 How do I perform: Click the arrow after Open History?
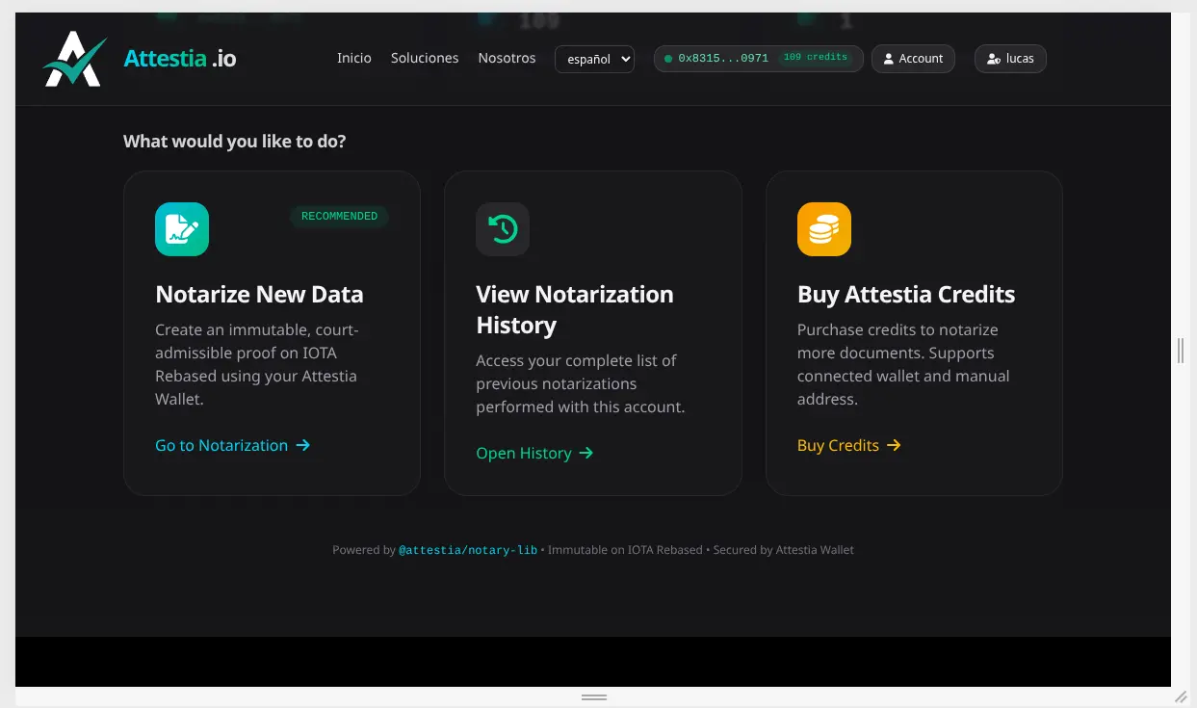click(x=586, y=453)
